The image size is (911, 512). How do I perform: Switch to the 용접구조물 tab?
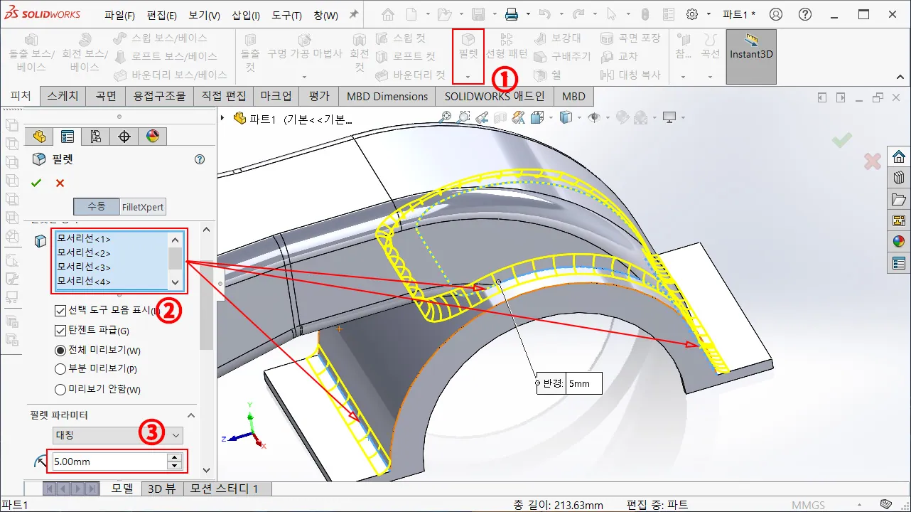click(x=160, y=96)
